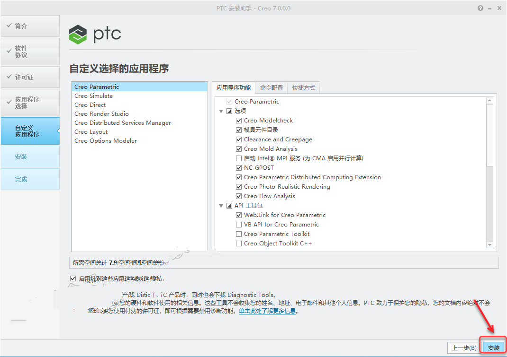Collapse the 选项 tree group
The width and height of the screenshot is (507, 357).
(x=221, y=111)
